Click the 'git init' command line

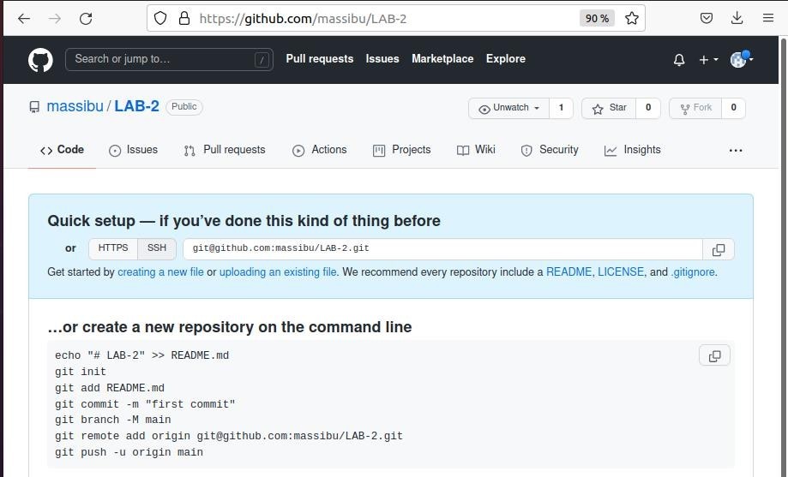click(x=81, y=372)
